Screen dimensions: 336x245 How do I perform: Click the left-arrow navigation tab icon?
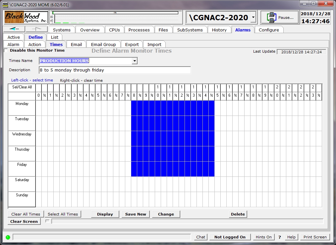14,29
